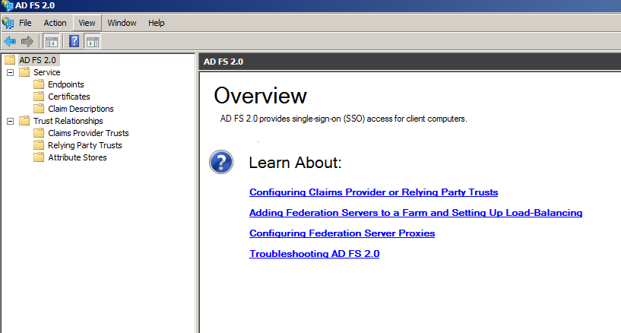The height and width of the screenshot is (333, 621).
Task: Open the Action menu
Action: 55,23
